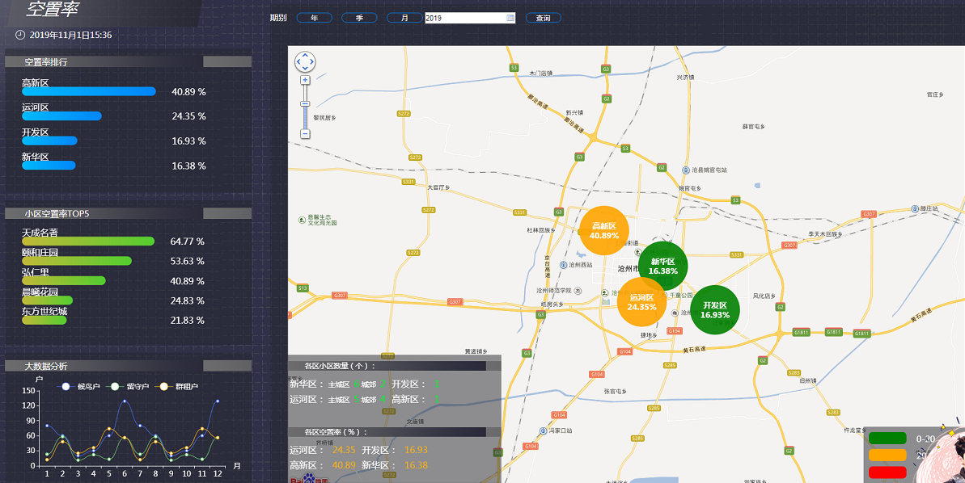965x483 pixels.
Task: Click the zoom slider handle on the map
Action: coord(305,104)
